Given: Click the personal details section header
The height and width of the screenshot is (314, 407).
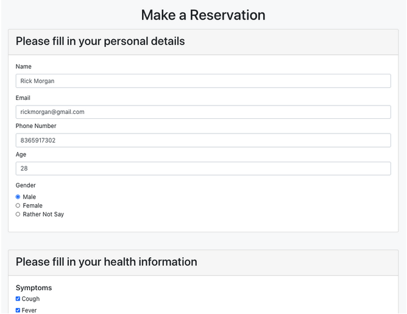Looking at the screenshot, I should coord(101,41).
